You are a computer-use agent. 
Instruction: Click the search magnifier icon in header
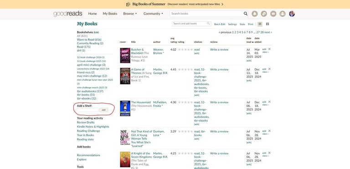coord(246,14)
